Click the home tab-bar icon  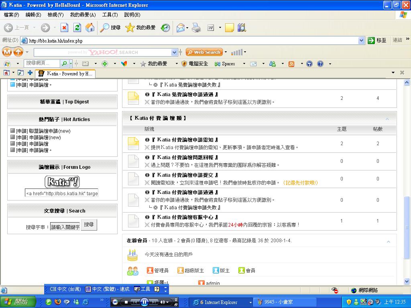tap(6, 73)
